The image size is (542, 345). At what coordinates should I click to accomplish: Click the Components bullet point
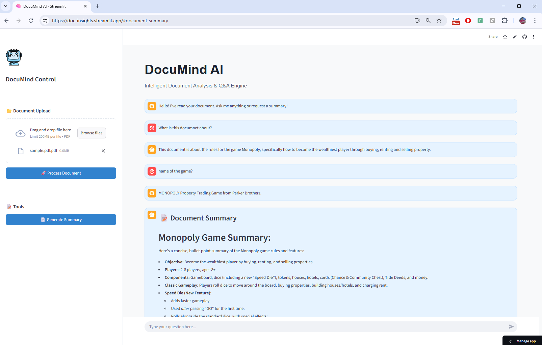pyautogui.click(x=296, y=277)
